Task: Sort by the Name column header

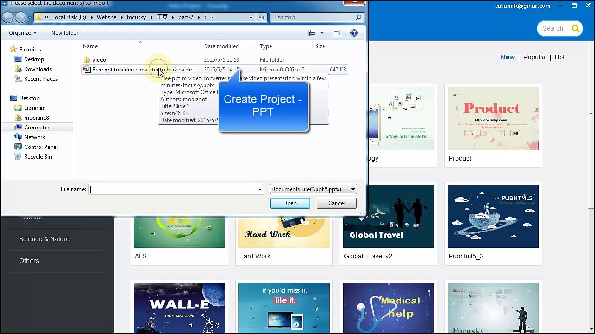Action: [x=141, y=46]
